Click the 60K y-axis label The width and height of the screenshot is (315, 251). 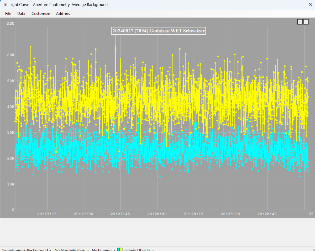click(x=11, y=55)
